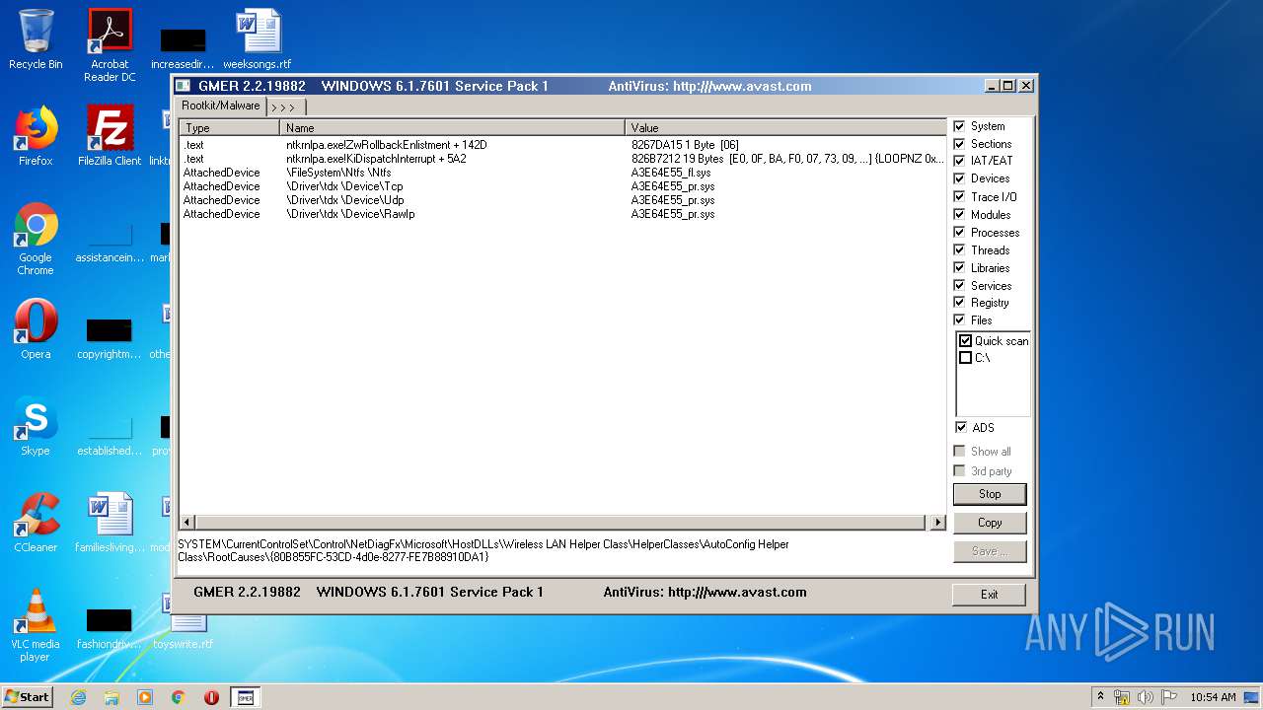Sort results by Value column
Screen dimensions: 1263x710
pos(785,128)
